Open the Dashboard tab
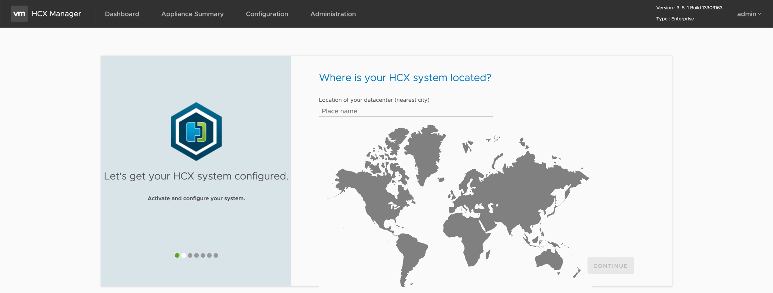773x293 pixels. pos(122,14)
